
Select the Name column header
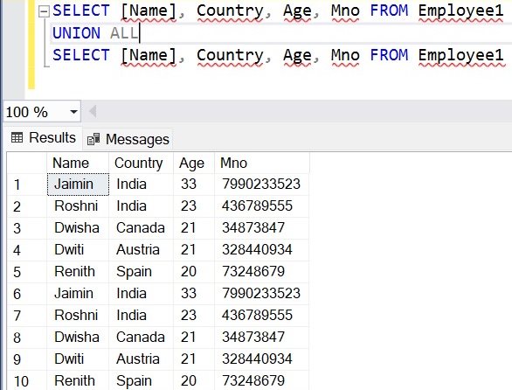[78, 163]
